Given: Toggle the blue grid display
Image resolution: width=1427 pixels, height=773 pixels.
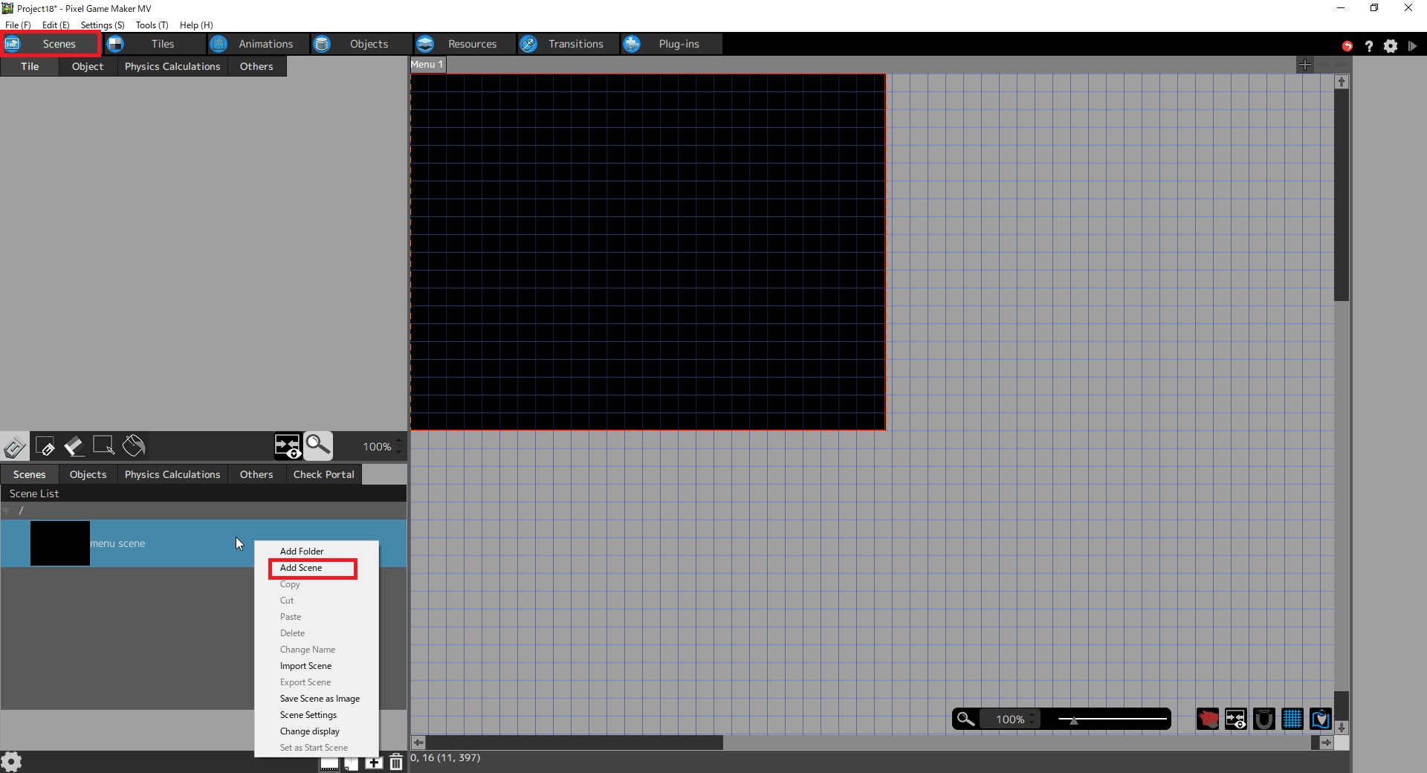Looking at the screenshot, I should tap(1292, 719).
